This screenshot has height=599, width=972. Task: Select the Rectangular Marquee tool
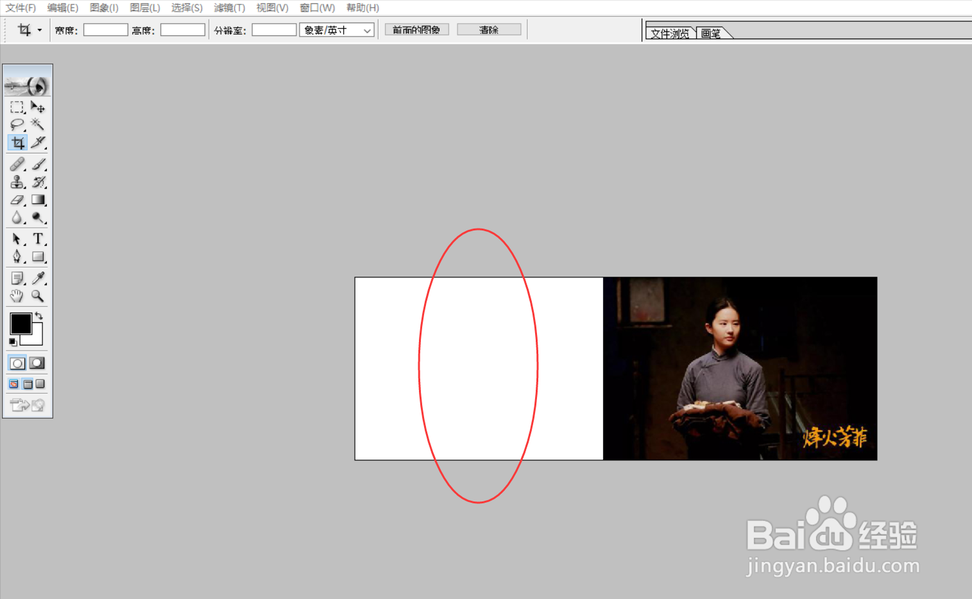(17, 107)
